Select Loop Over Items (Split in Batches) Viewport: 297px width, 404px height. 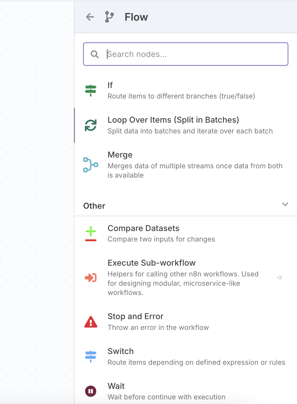[x=173, y=120]
